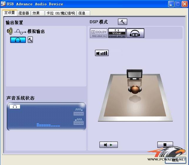
Task: Enable Dolby Pro Logic IIx mode
Action: tap(98, 33)
